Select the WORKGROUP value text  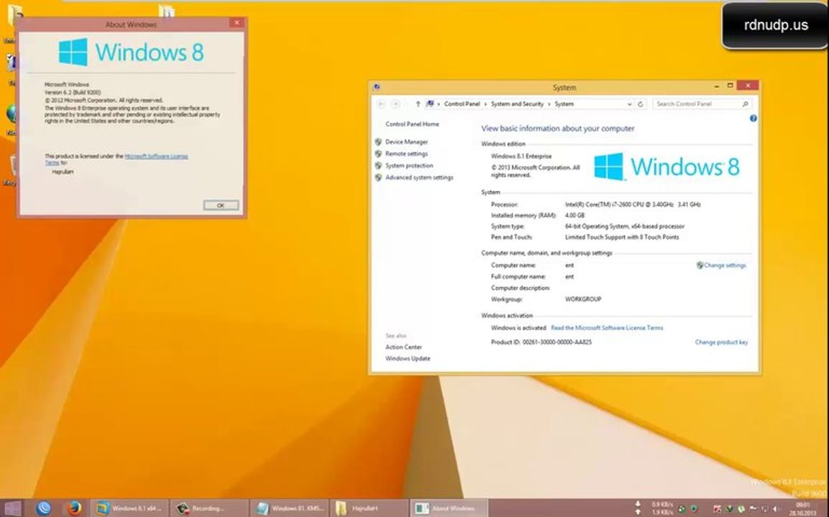(x=583, y=299)
